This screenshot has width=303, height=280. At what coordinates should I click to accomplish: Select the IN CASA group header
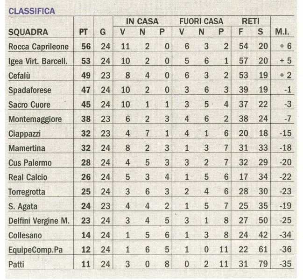point(142,21)
